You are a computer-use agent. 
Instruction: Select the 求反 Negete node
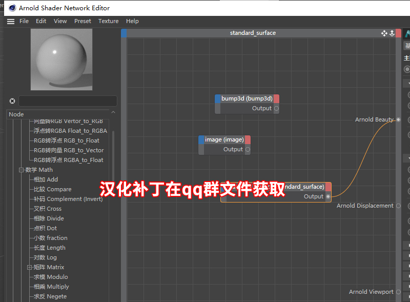(x=50, y=296)
